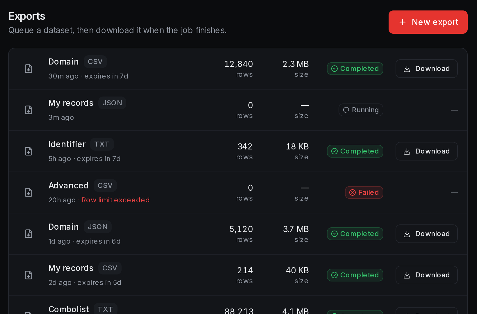Click the TXT tag next to Combolist
Viewport: 477px width, 314px height.
click(x=105, y=309)
